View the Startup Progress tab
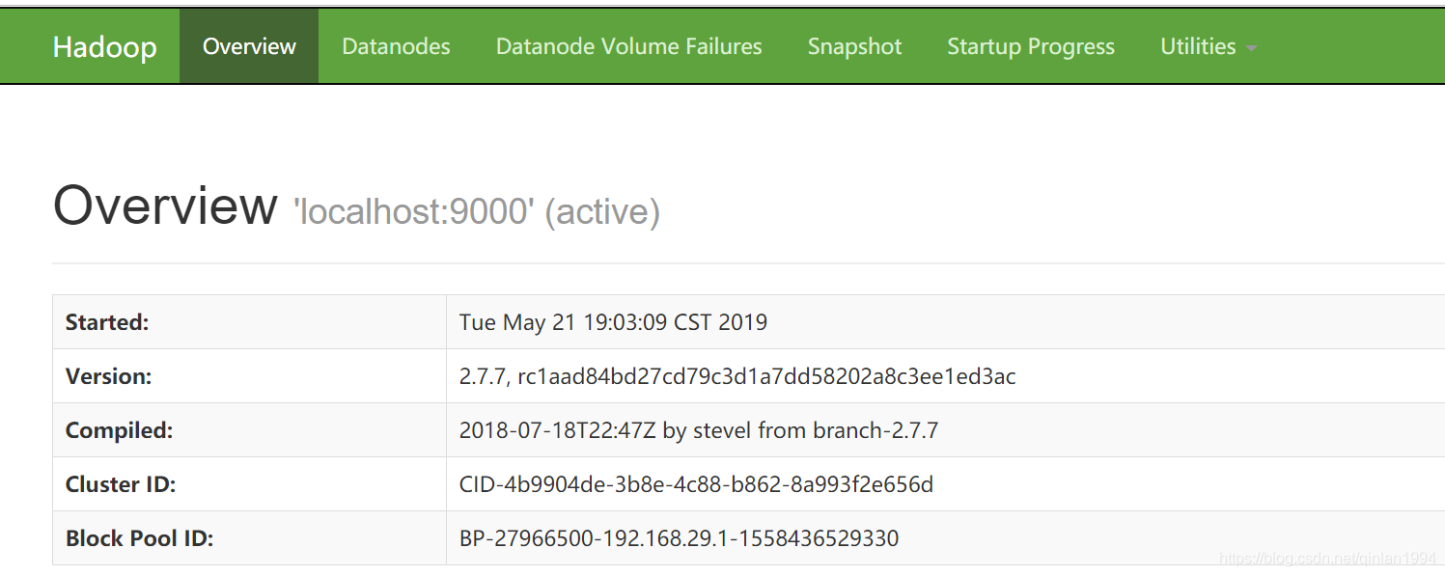Screen dimensions: 1445x576 (x=1030, y=47)
